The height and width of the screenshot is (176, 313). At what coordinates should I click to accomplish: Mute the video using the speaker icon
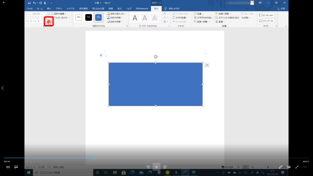point(8,167)
